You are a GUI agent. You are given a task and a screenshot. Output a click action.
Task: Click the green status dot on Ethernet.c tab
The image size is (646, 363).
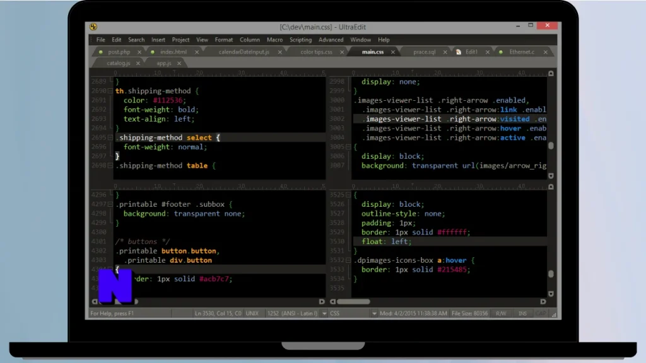point(500,52)
